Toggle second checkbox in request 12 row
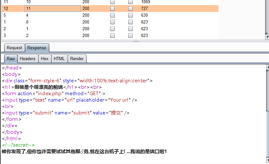This screenshot has height=164, width=269. (x=130, y=8)
